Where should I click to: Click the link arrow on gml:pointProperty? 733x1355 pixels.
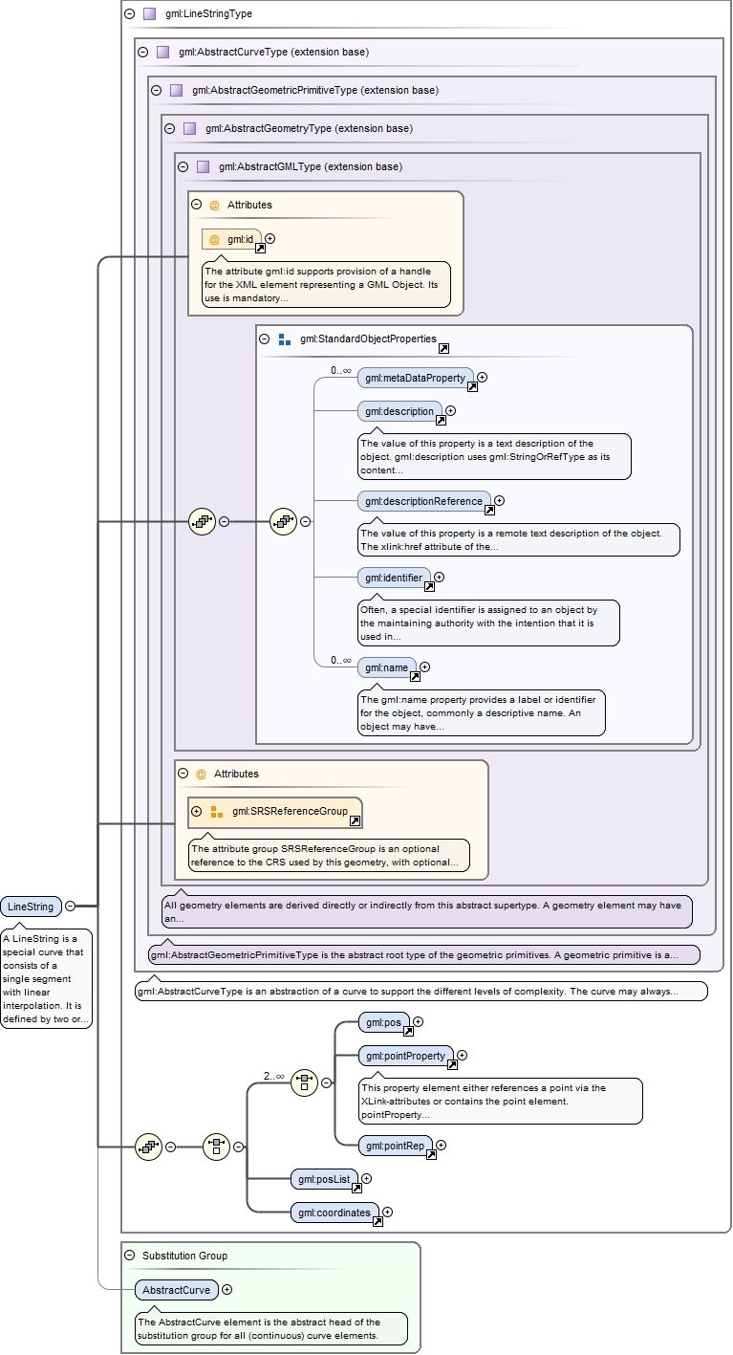coord(451,1064)
